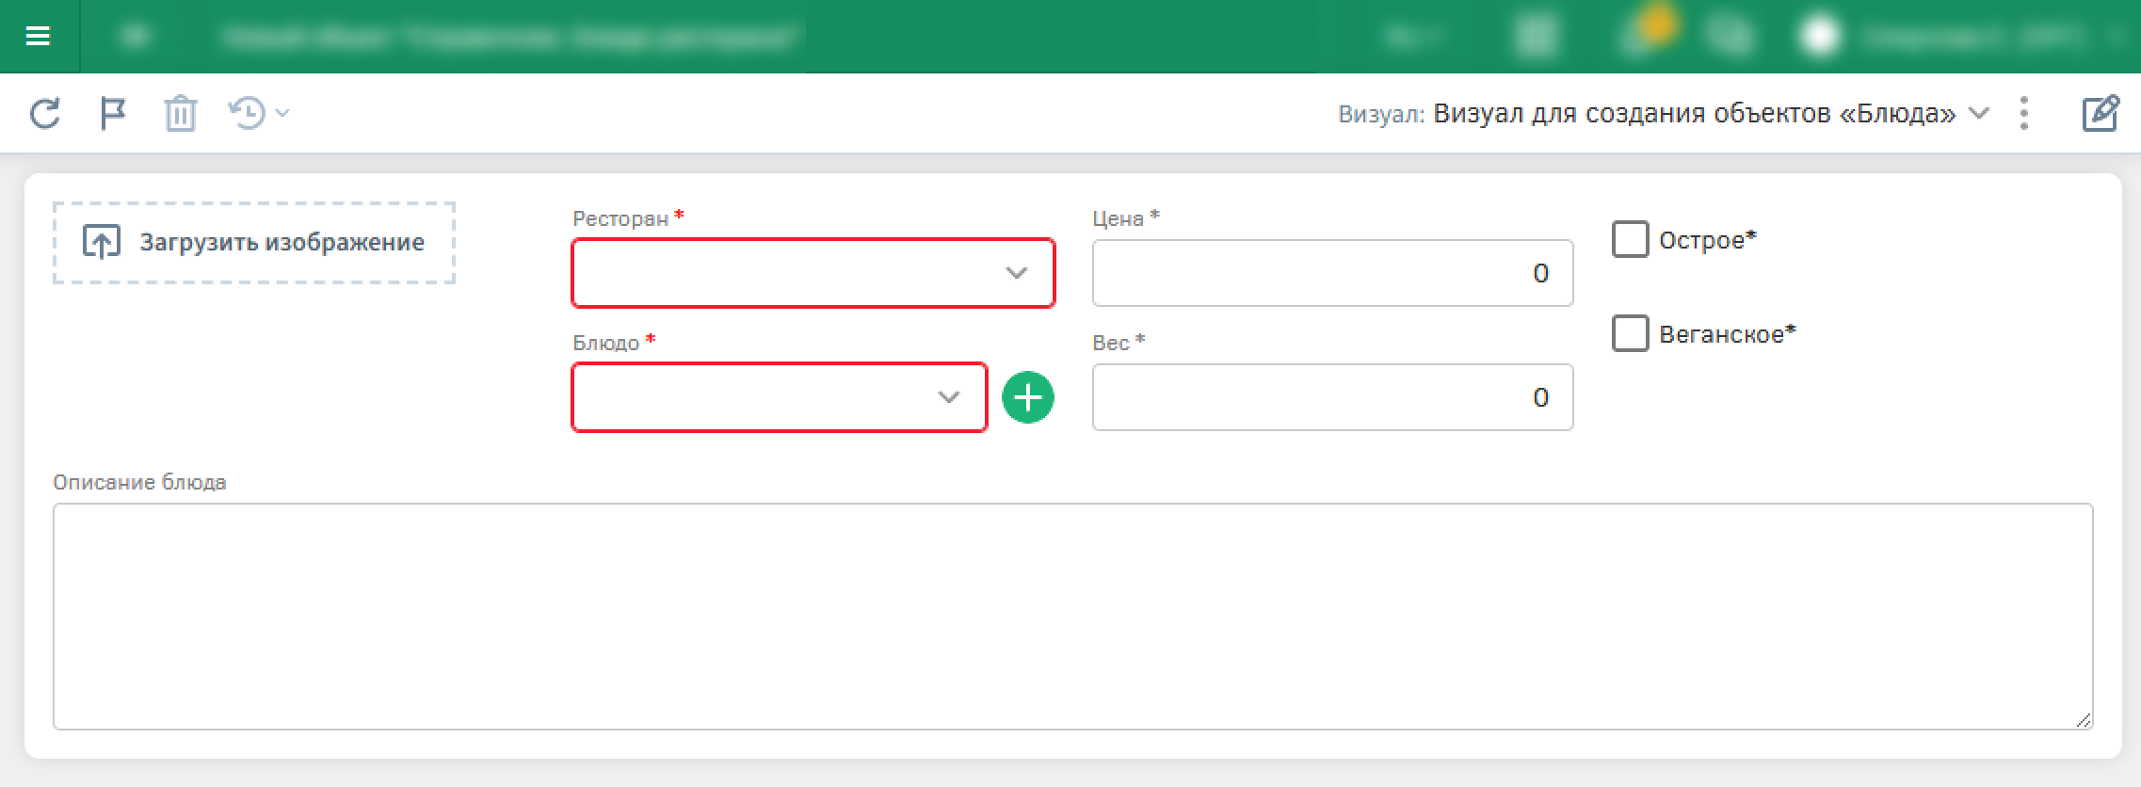This screenshot has height=787, width=2141.
Task: Click the trash delete icon
Action: [180, 114]
